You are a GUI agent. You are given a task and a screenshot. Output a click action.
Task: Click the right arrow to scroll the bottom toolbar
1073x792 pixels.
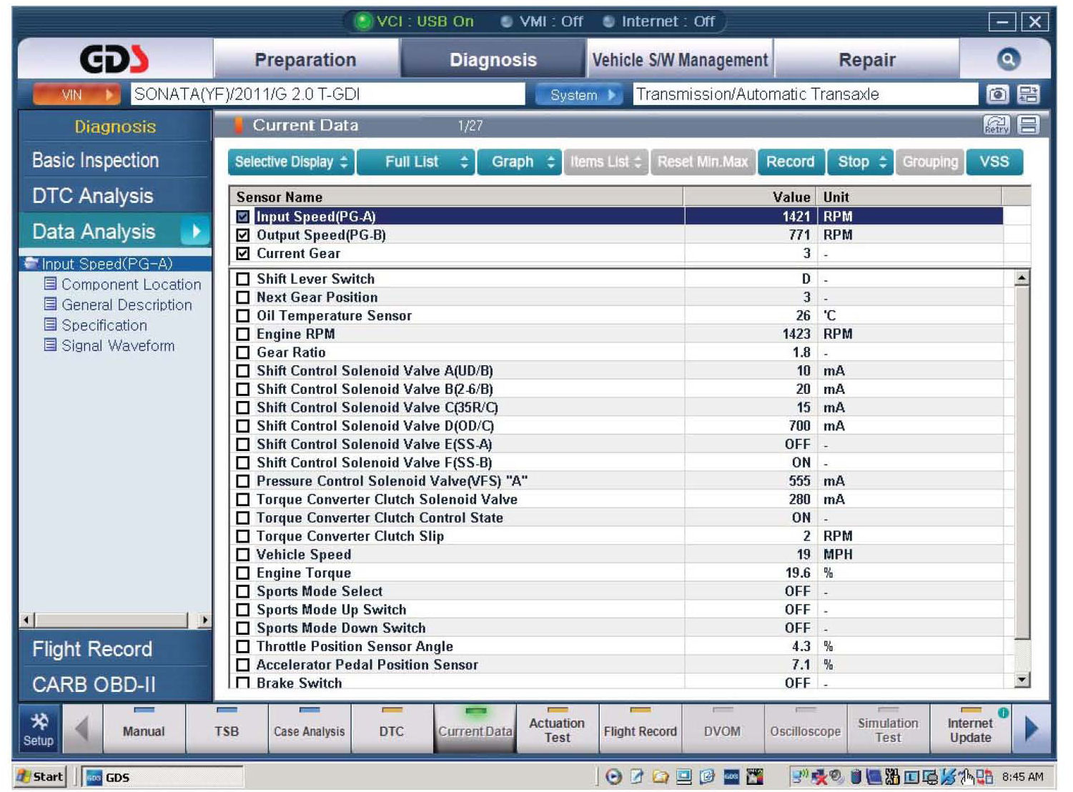click(1031, 729)
